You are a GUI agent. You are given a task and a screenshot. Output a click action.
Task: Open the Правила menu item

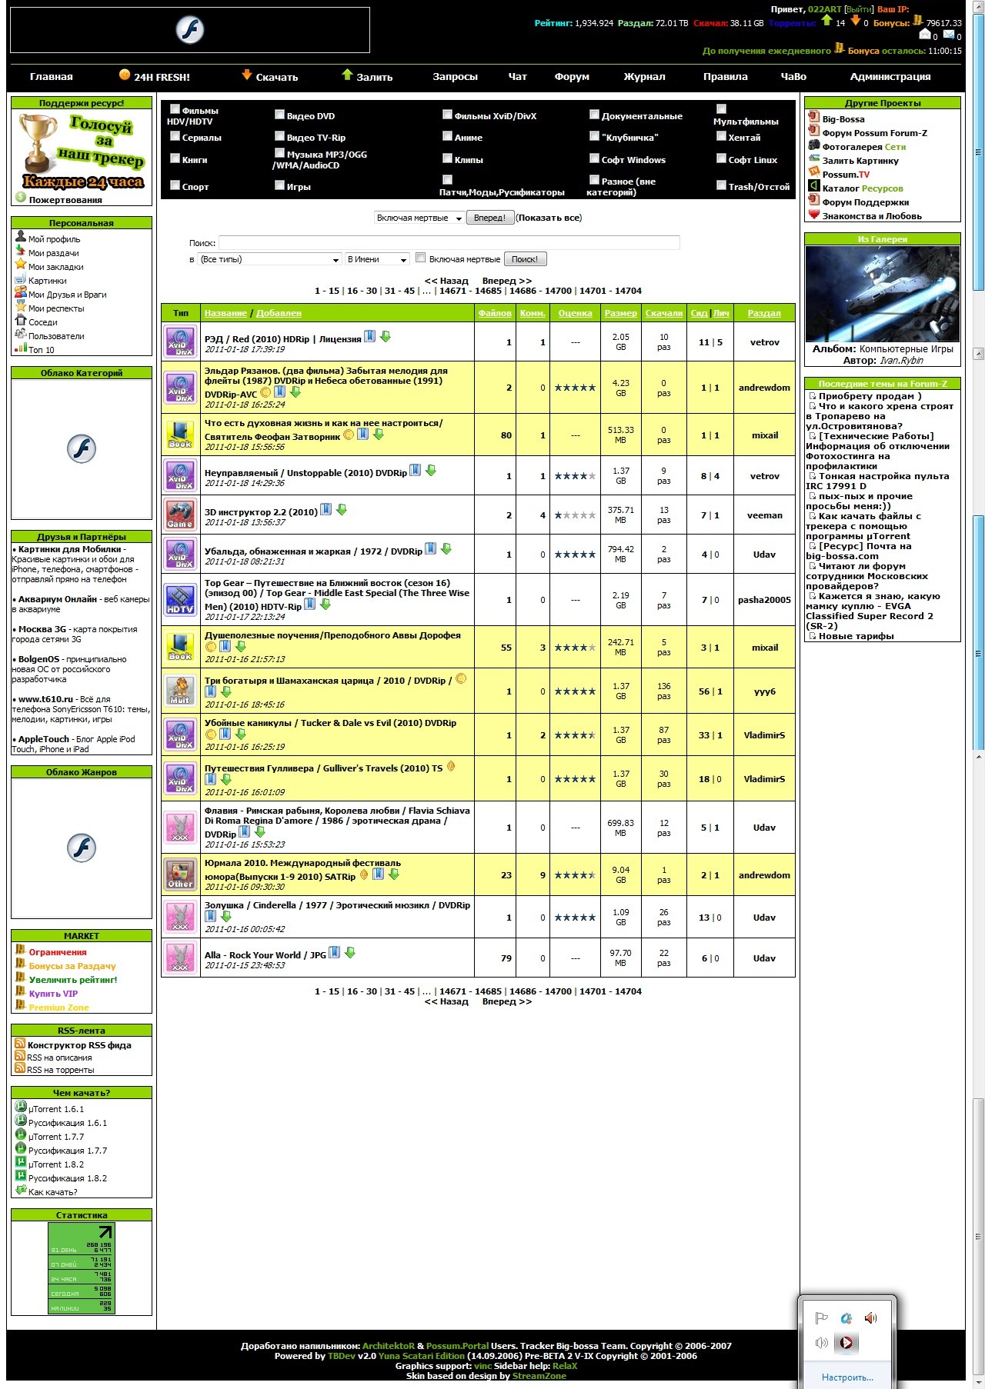coord(726,77)
